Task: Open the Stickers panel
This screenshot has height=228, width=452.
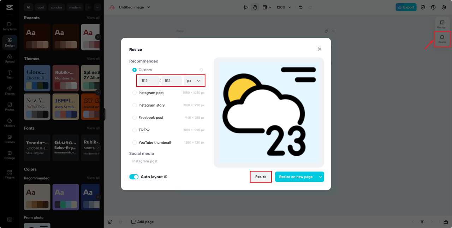Action: 10,123
